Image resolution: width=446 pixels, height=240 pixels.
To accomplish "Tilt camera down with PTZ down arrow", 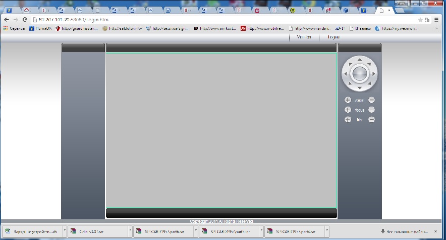I will 360,88.
